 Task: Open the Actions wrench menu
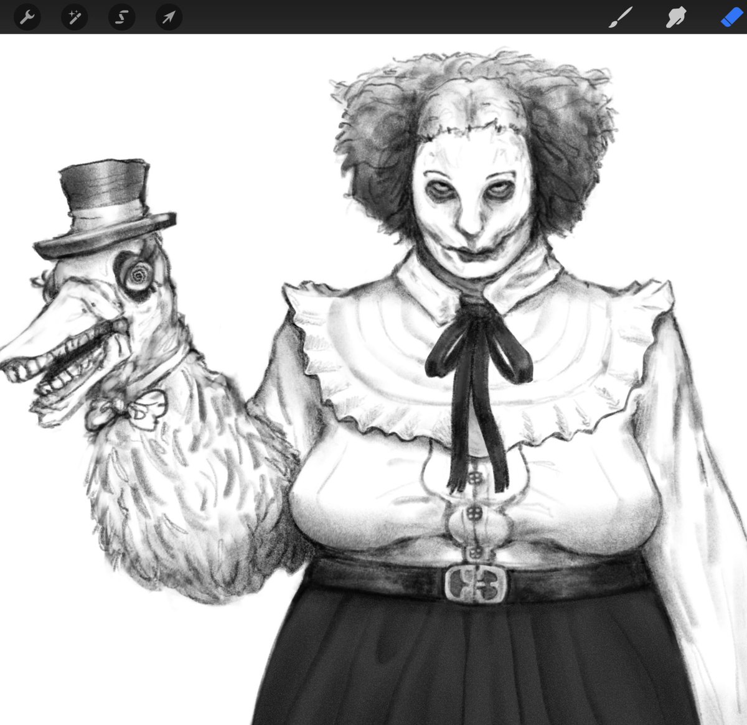pos(27,17)
